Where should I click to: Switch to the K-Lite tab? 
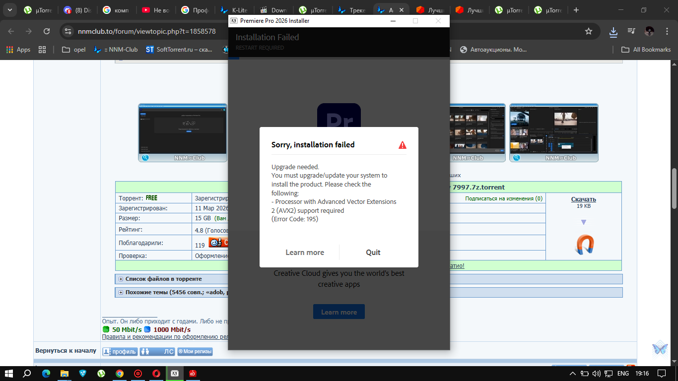point(234,10)
